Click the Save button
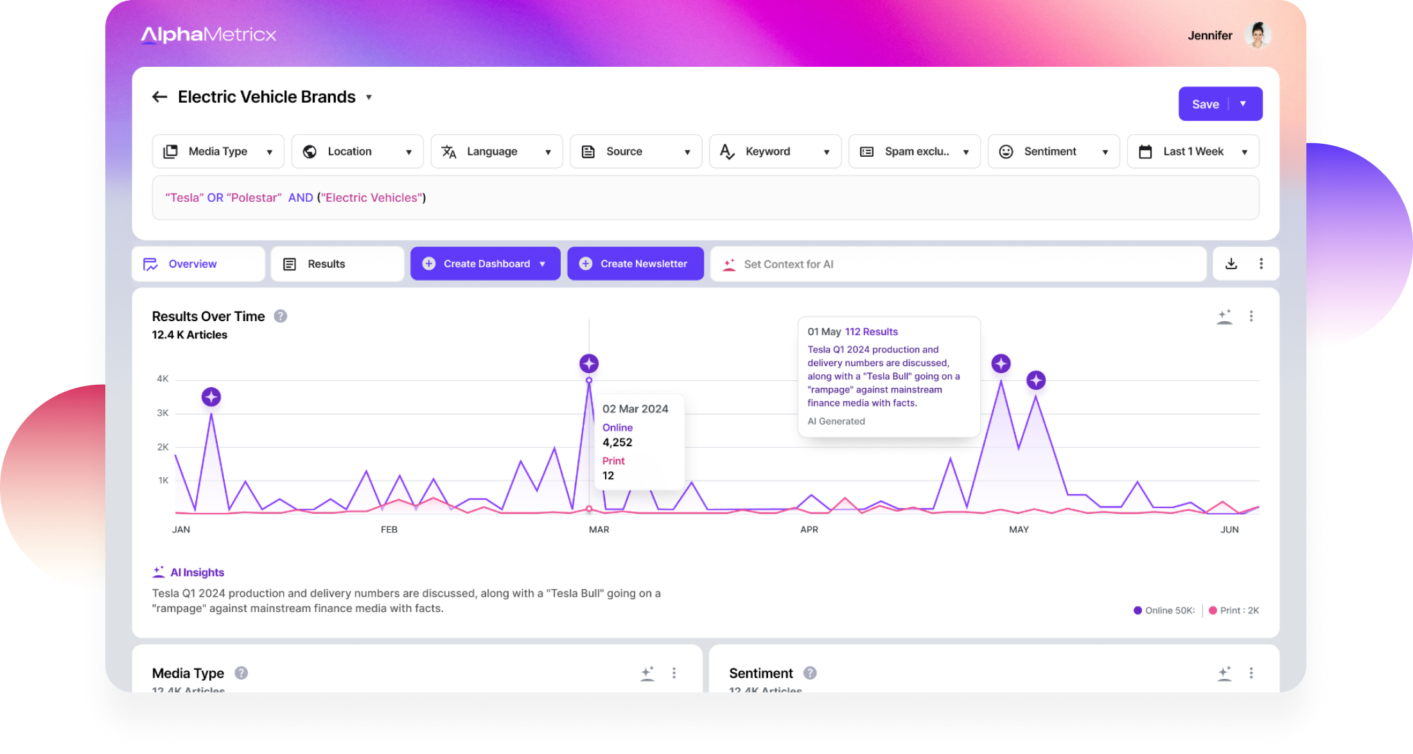The image size is (1413, 754). 1205,104
